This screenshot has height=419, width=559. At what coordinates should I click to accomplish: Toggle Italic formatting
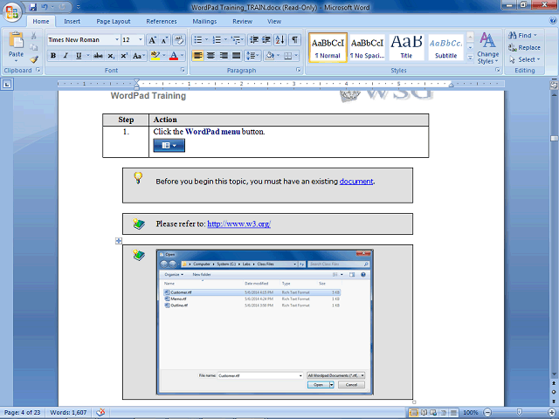66,56
